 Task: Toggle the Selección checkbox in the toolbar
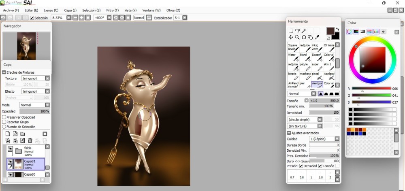point(32,18)
